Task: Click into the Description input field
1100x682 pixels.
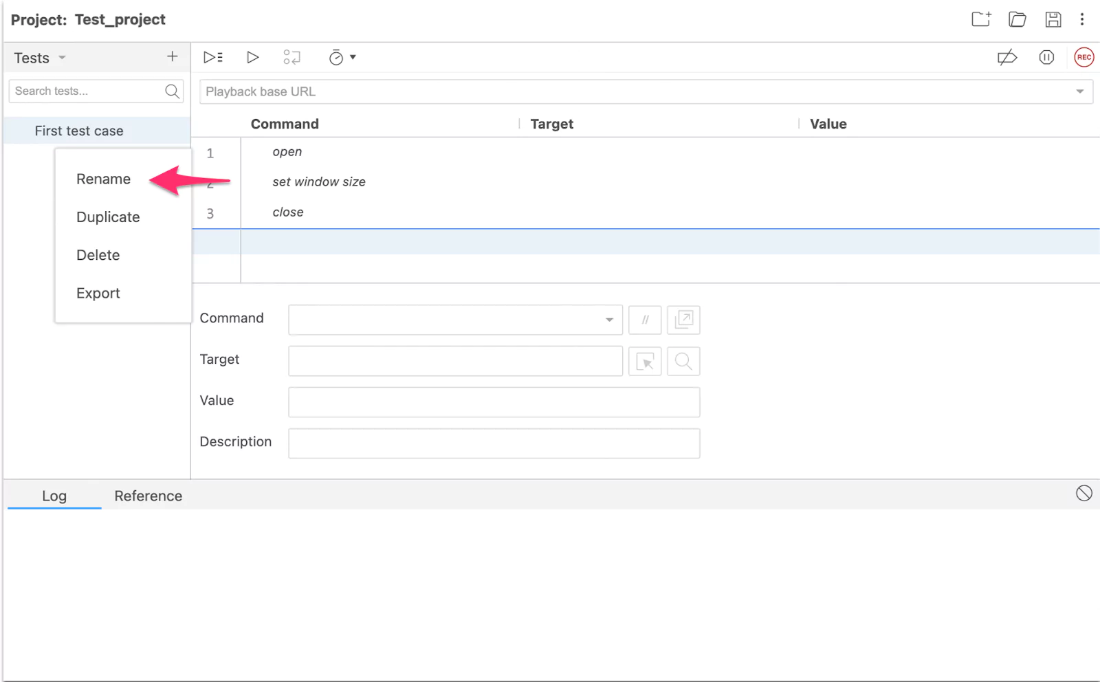Action: 494,443
